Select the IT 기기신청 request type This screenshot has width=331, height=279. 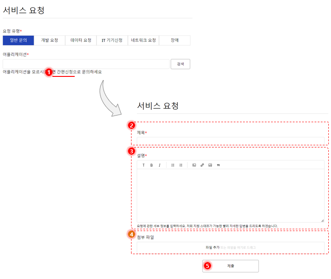pyautogui.click(x=112, y=40)
